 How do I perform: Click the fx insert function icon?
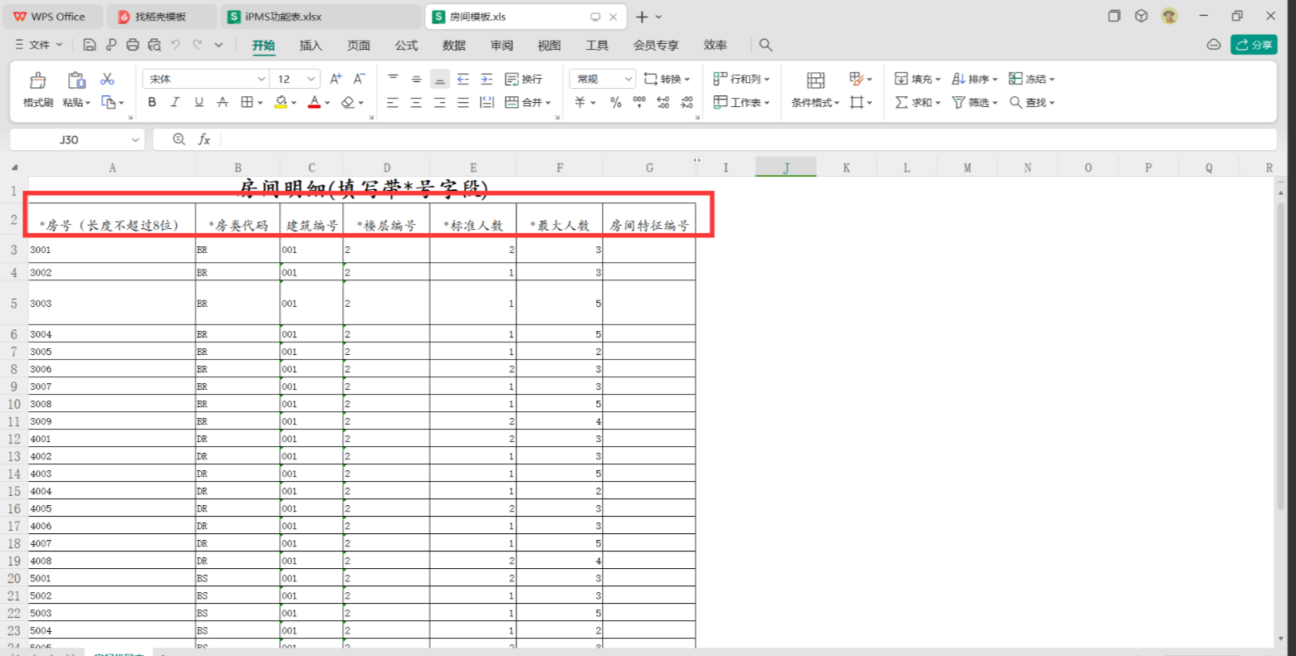[204, 139]
